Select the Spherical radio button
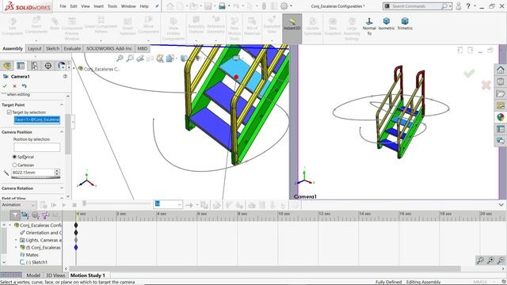The width and height of the screenshot is (507, 285). click(x=14, y=157)
